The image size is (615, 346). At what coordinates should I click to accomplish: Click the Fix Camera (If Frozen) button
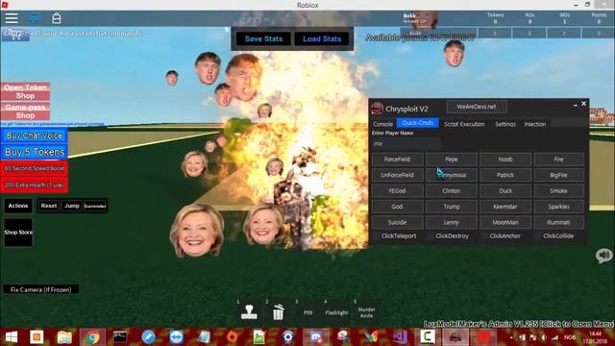tap(40, 289)
